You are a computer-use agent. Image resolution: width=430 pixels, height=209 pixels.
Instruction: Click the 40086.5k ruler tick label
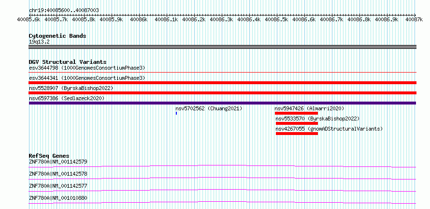(276, 19)
